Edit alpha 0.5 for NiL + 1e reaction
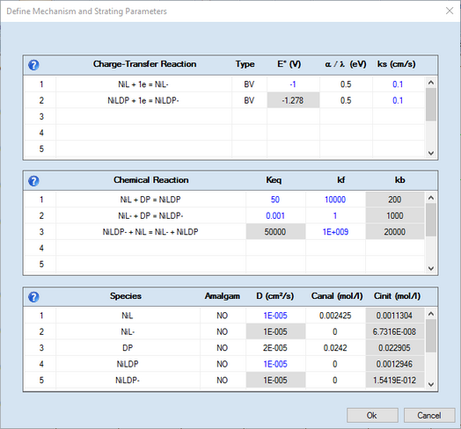The width and height of the screenshot is (461, 429). (x=346, y=84)
